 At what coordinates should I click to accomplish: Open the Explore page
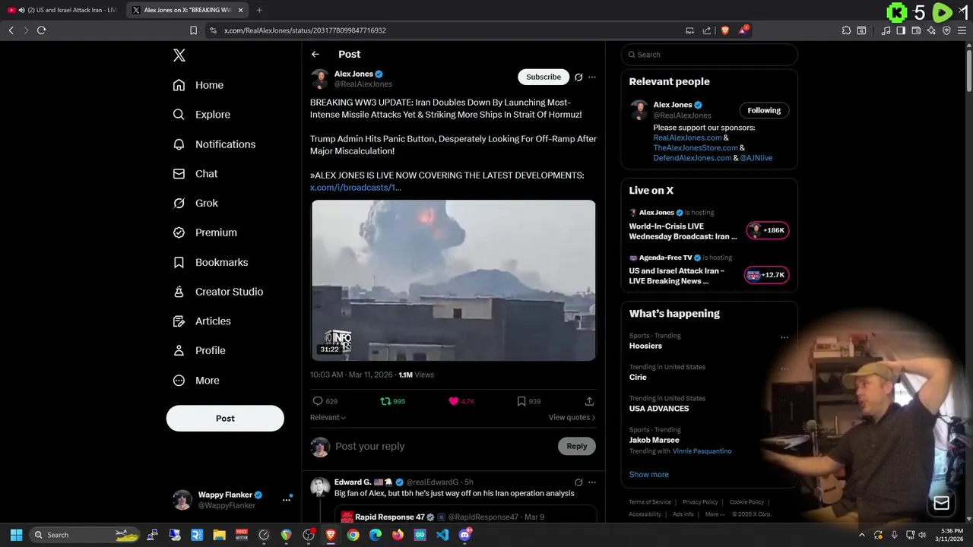(x=201, y=115)
